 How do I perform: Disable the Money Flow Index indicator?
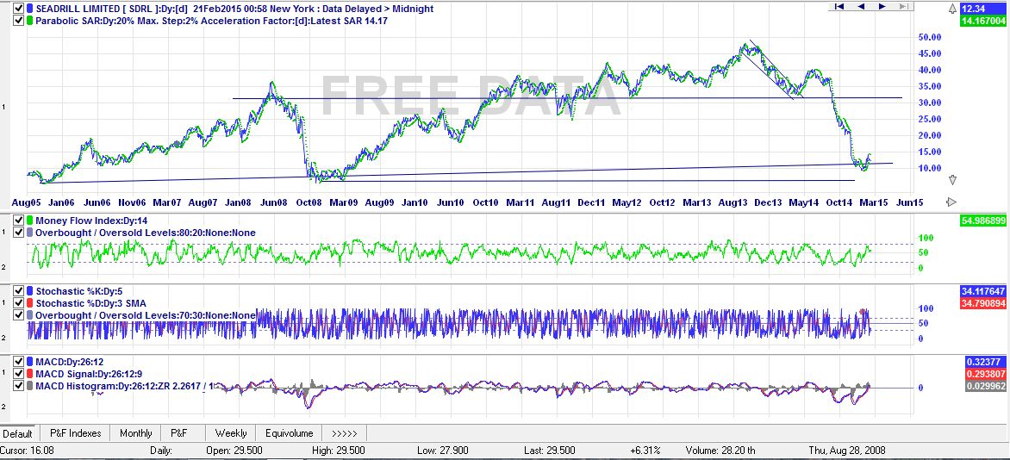[x=19, y=221]
